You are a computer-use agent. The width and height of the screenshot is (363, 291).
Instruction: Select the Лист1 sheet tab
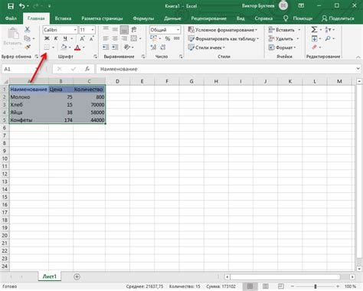coord(50,276)
